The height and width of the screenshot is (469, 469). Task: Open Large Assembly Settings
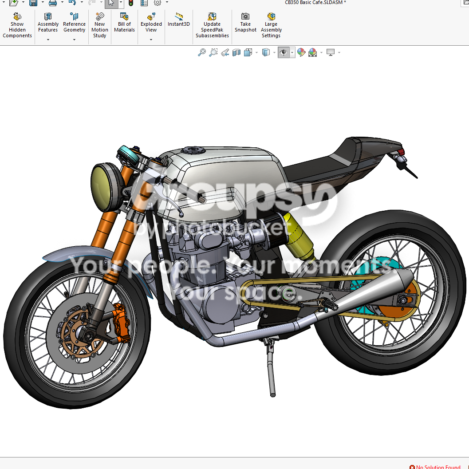(271, 25)
